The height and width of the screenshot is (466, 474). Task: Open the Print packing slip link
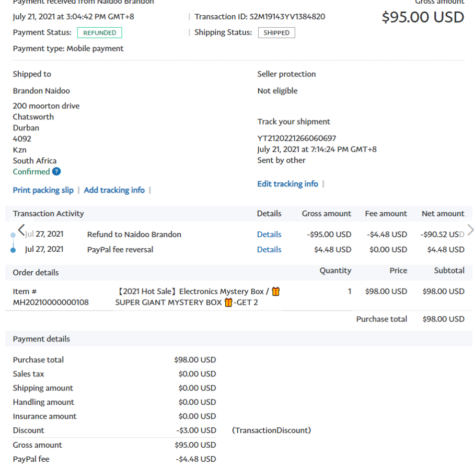click(43, 190)
